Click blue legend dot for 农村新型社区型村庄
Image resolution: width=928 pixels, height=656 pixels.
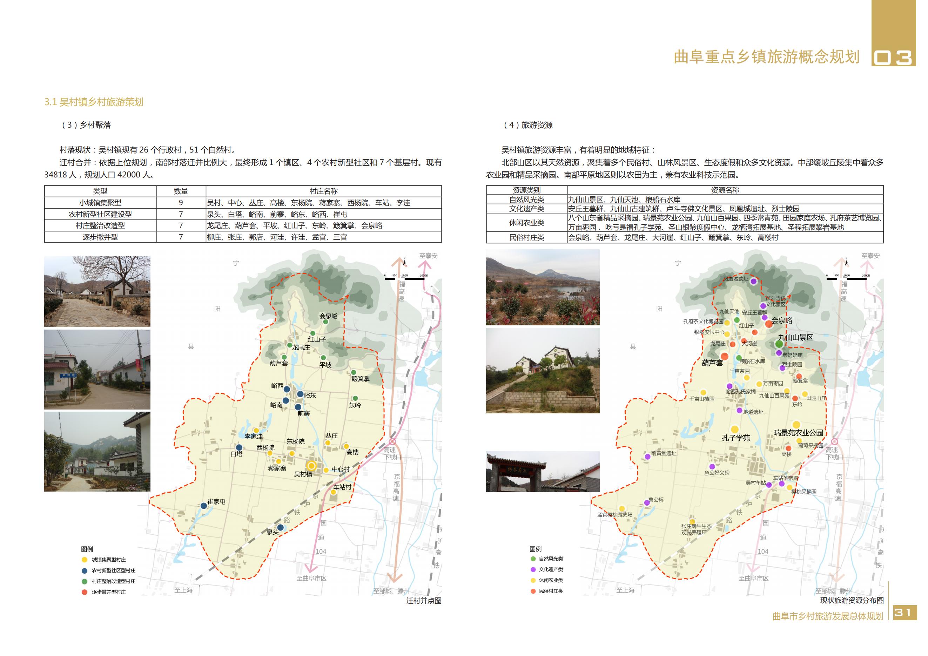pos(85,571)
